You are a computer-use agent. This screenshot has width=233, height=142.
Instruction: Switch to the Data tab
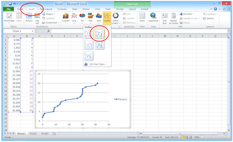click(75, 9)
